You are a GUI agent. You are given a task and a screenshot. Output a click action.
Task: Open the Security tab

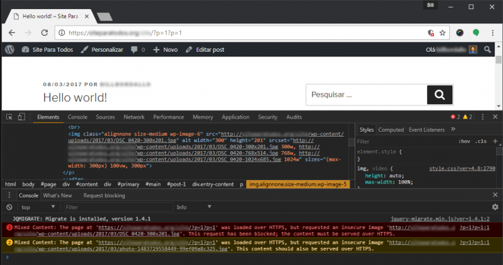point(267,117)
